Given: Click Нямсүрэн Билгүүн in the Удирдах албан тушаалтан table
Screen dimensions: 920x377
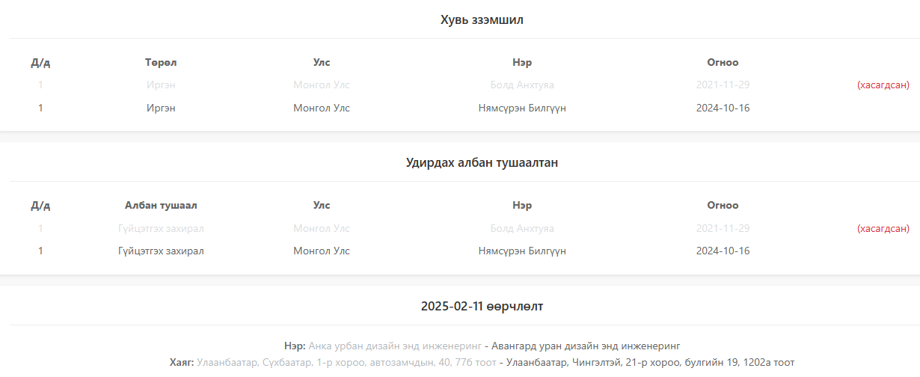Looking at the screenshot, I should 522,251.
